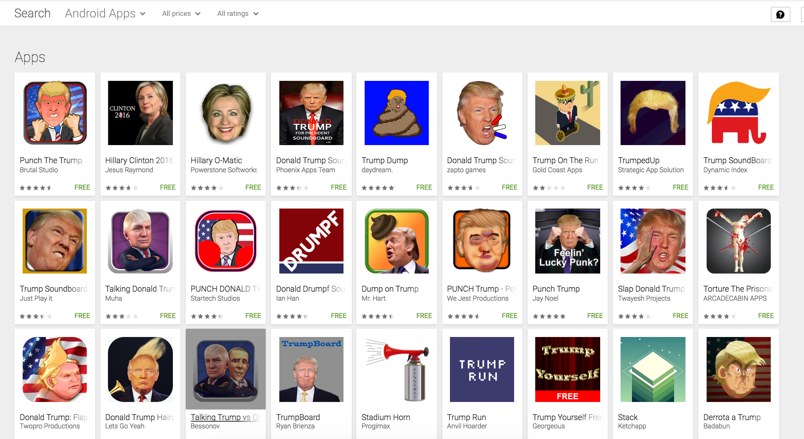Open Trump Yourself Free app icon

568,369
